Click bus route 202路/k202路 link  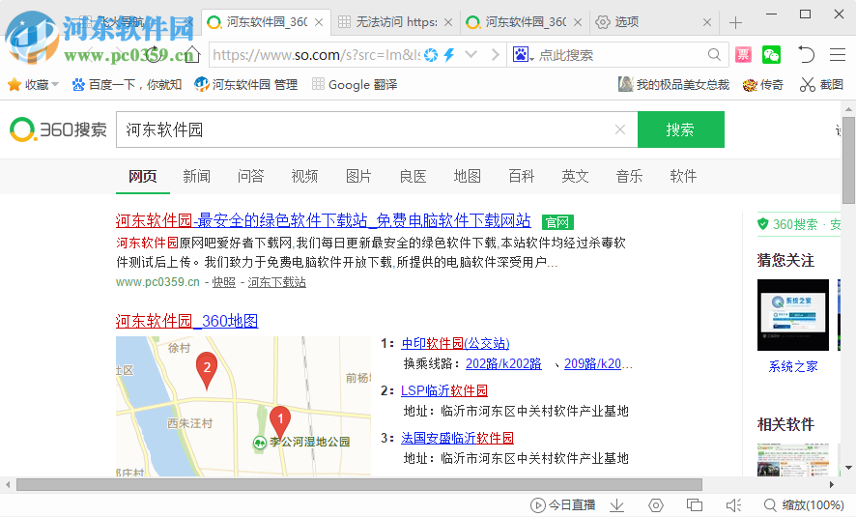(503, 363)
